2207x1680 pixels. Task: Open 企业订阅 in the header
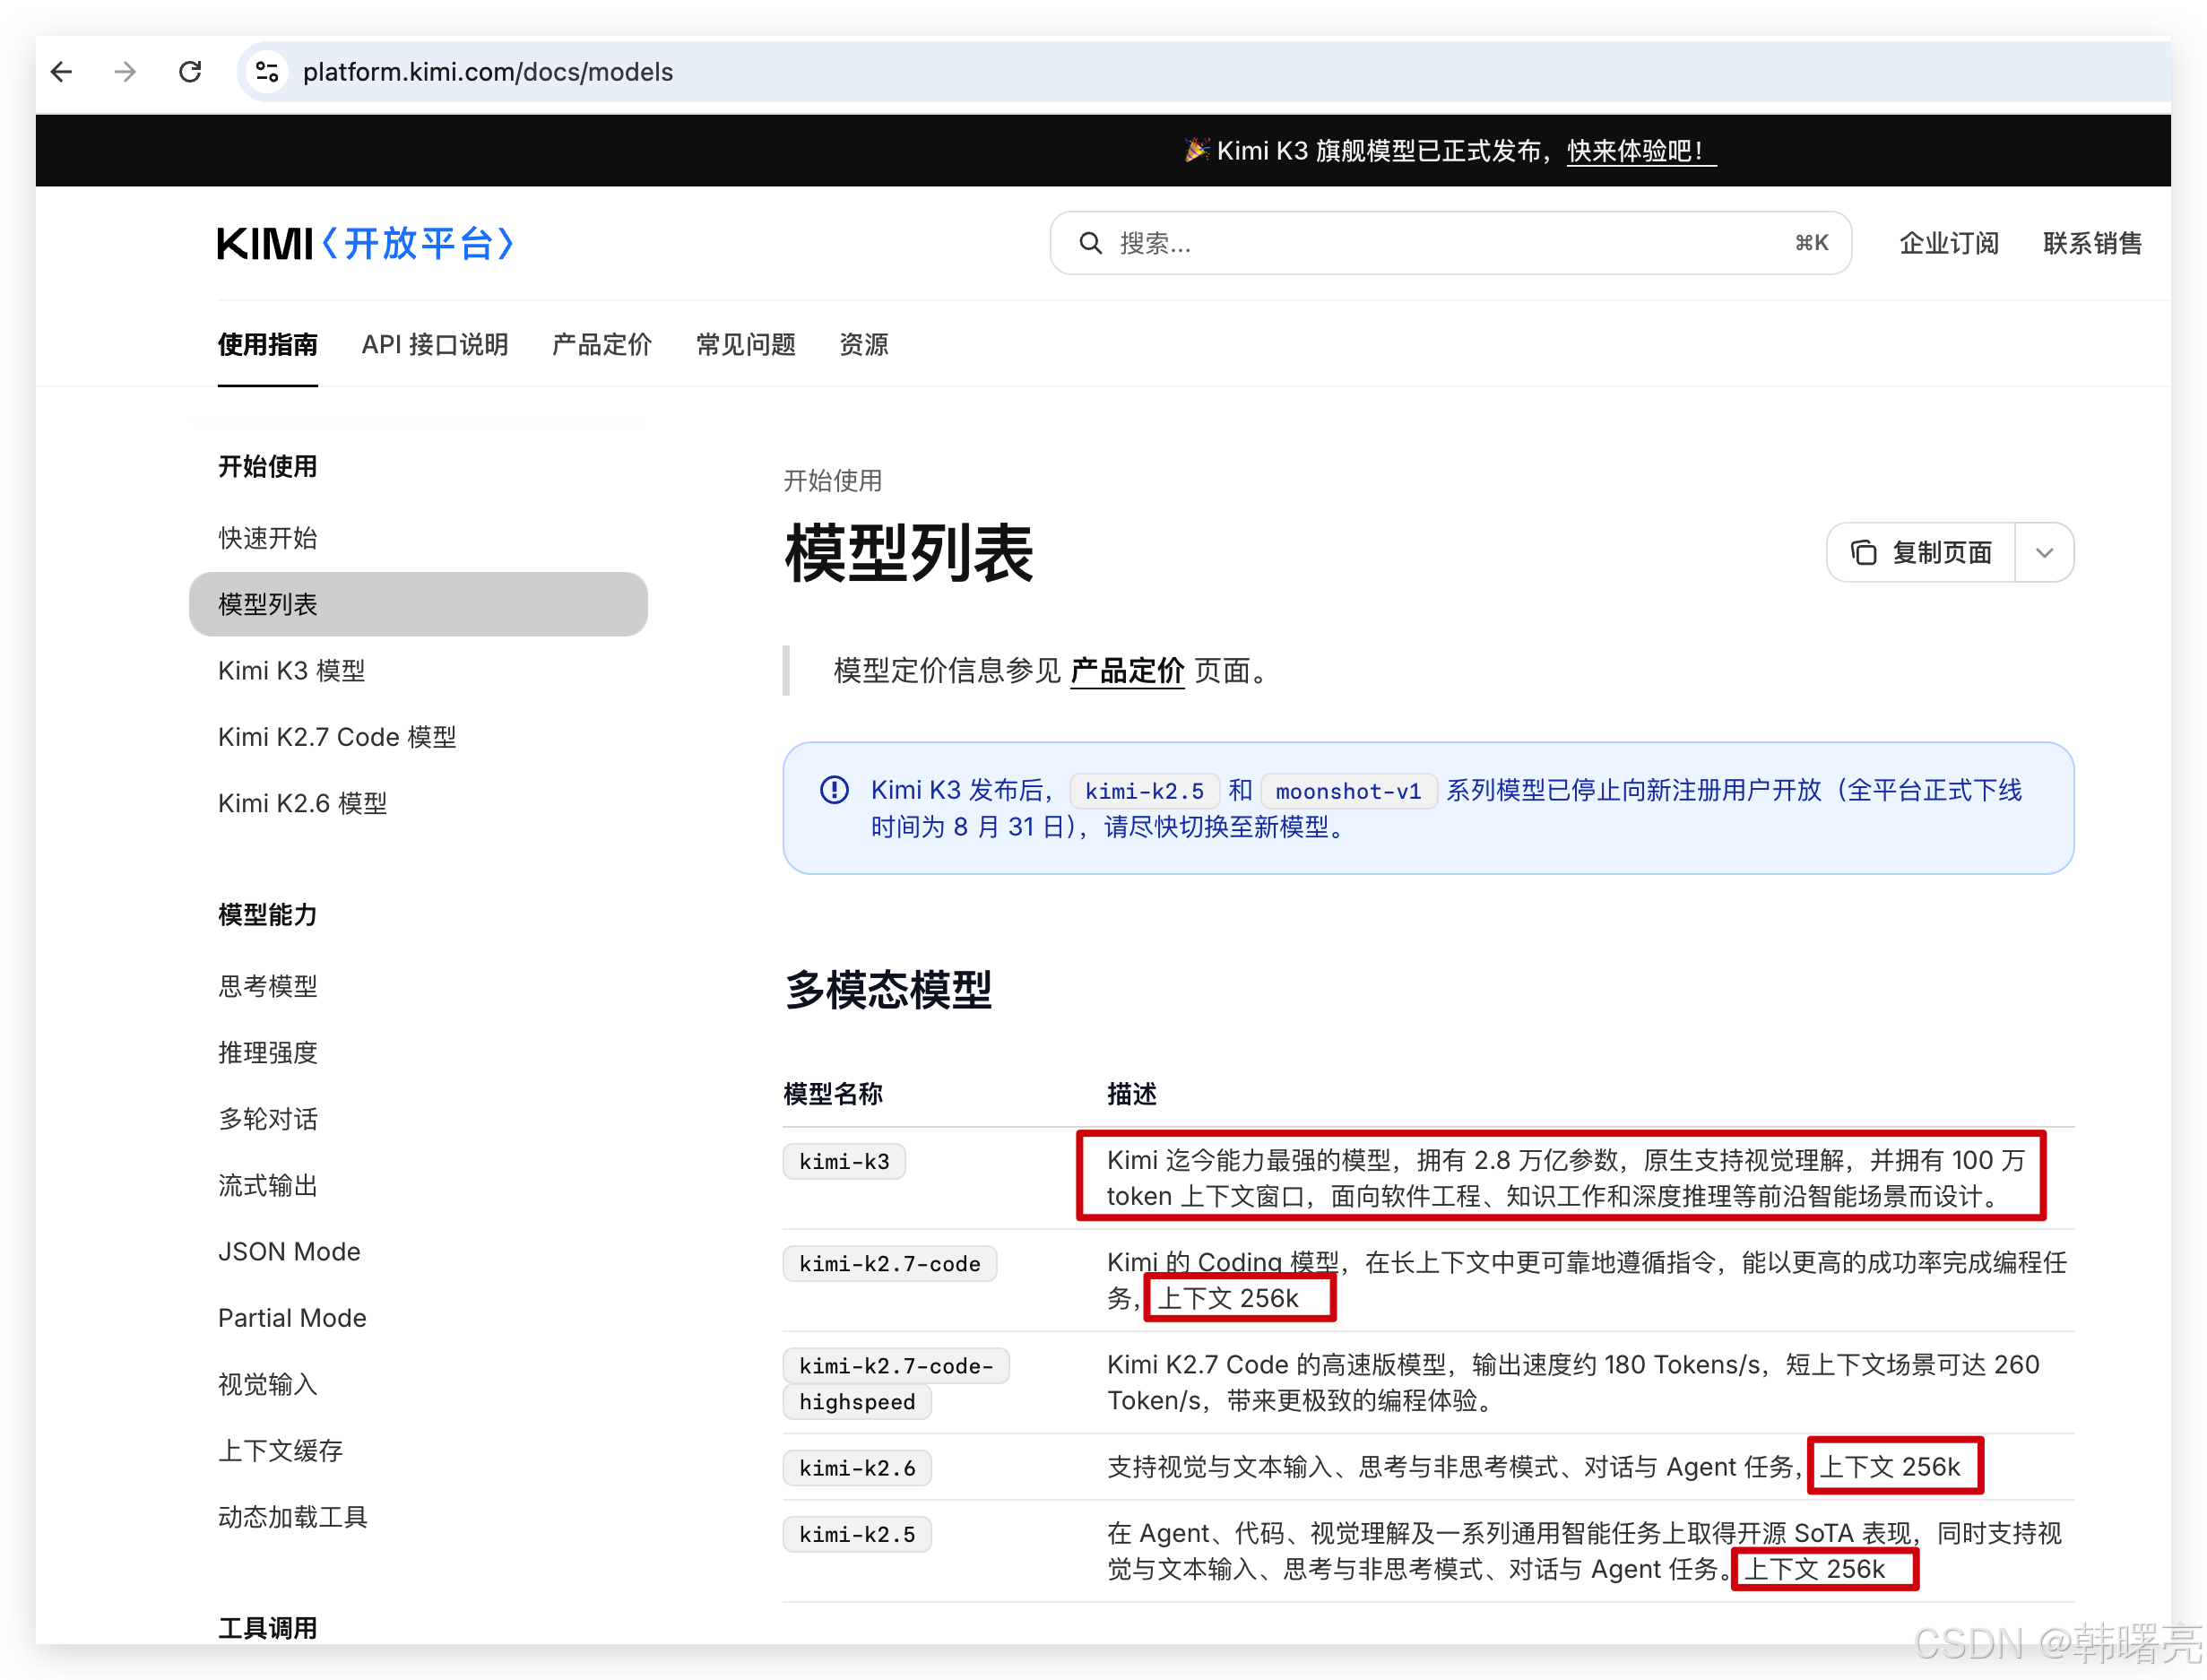[x=1949, y=243]
